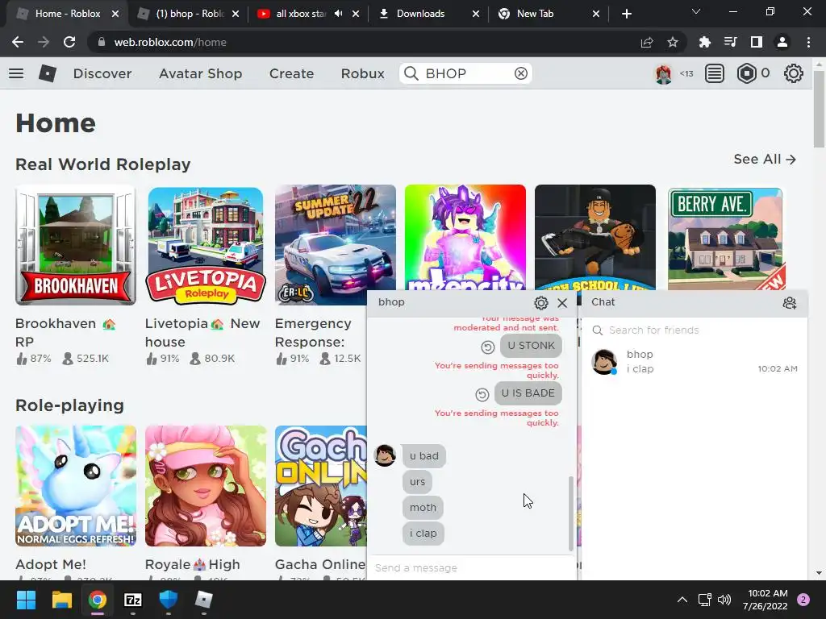Click the Royale High thumbnail
This screenshot has height=619, width=826.
click(206, 486)
